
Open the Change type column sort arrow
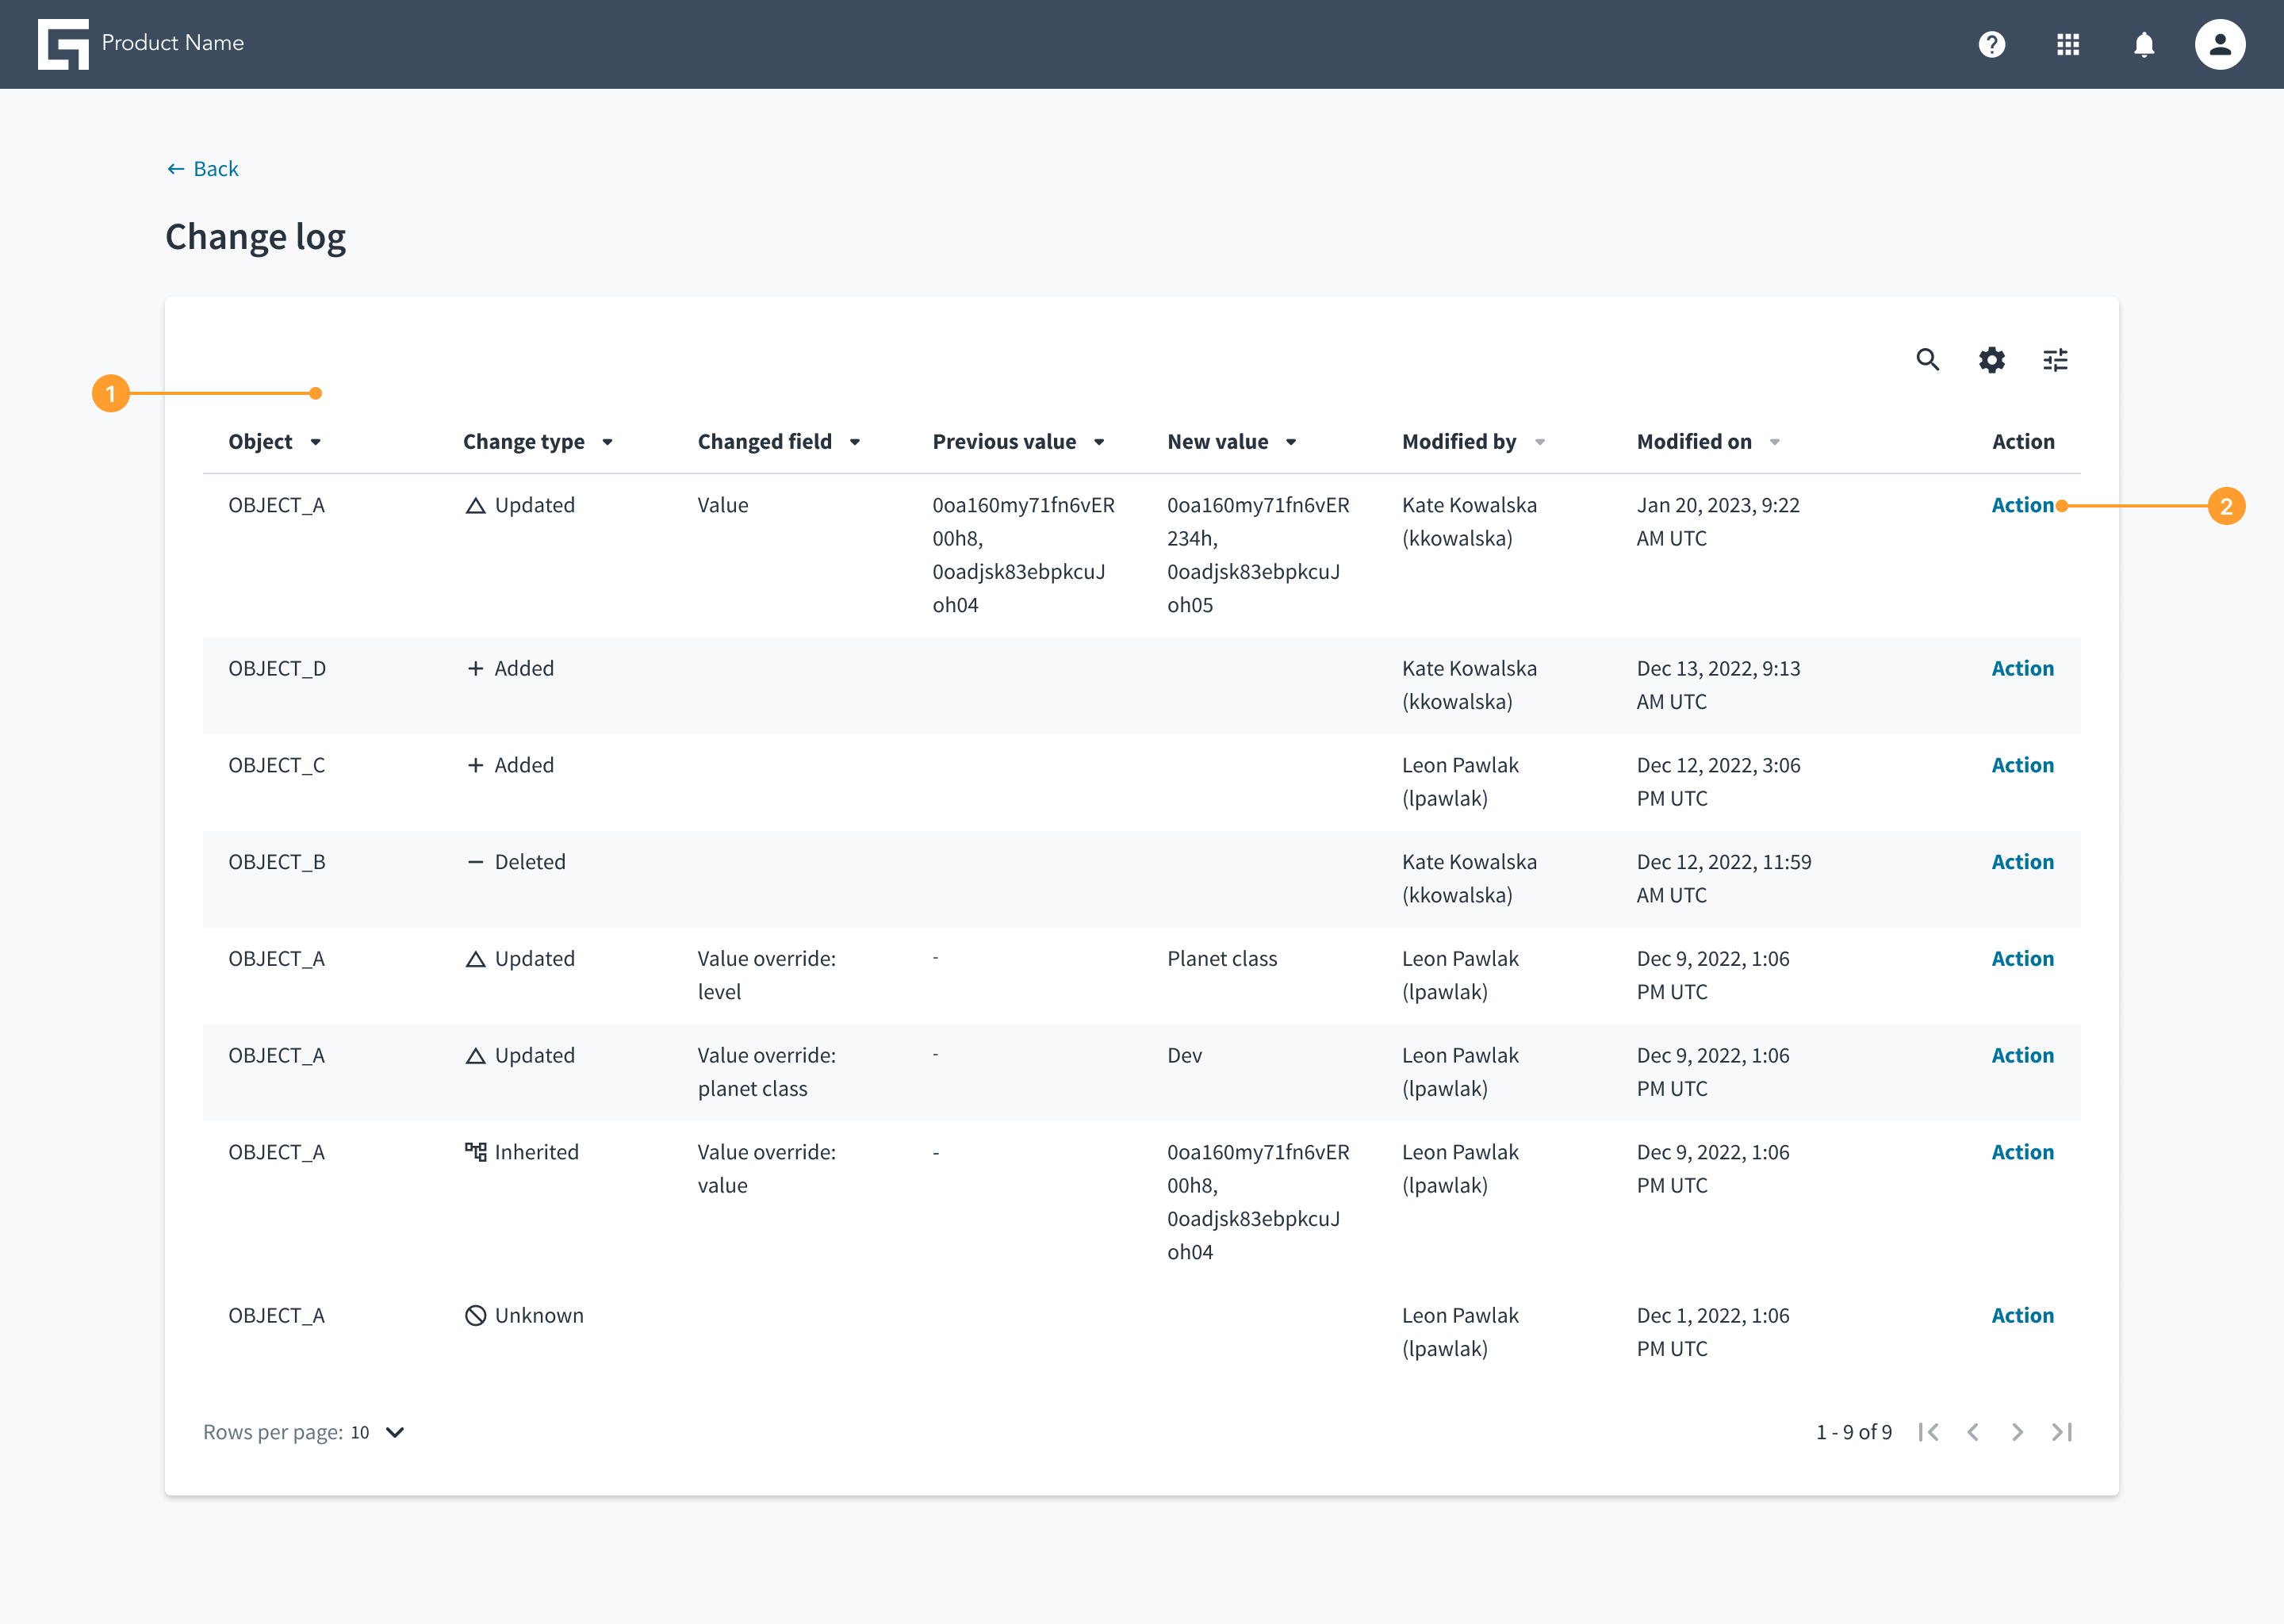pos(607,442)
